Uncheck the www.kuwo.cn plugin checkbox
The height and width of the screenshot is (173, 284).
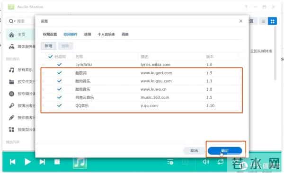click(x=59, y=89)
